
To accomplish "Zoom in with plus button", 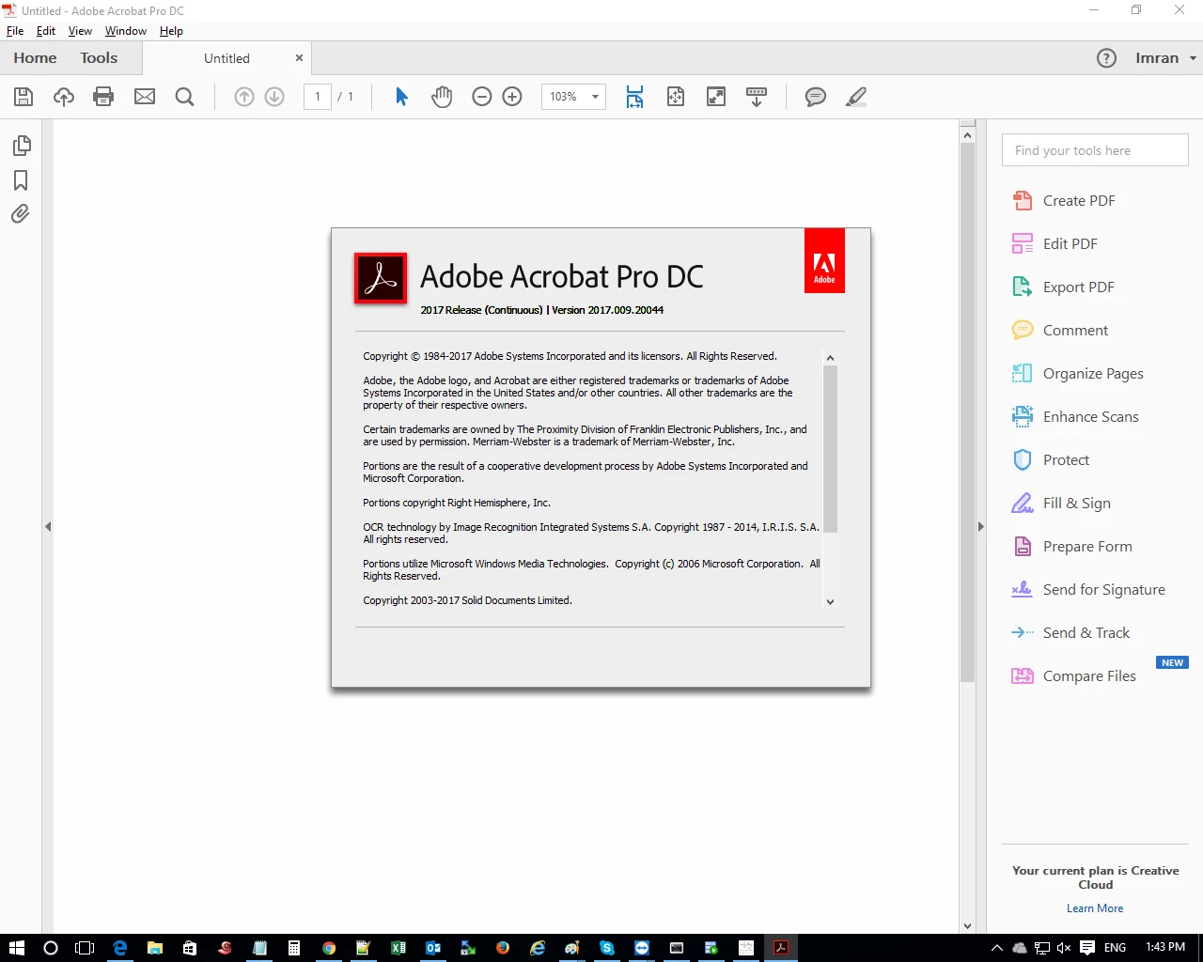I will point(512,97).
